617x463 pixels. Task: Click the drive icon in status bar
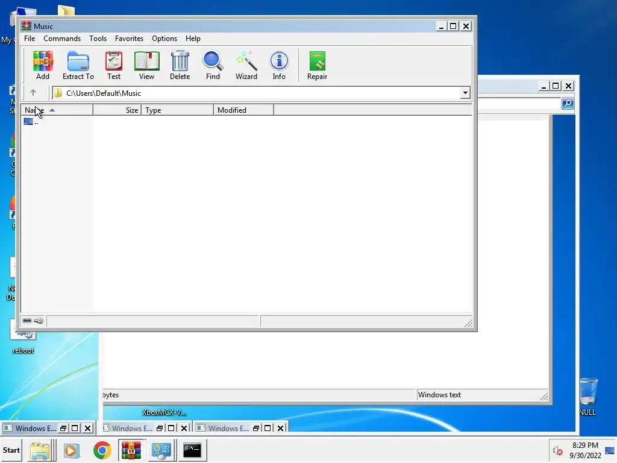coord(27,321)
